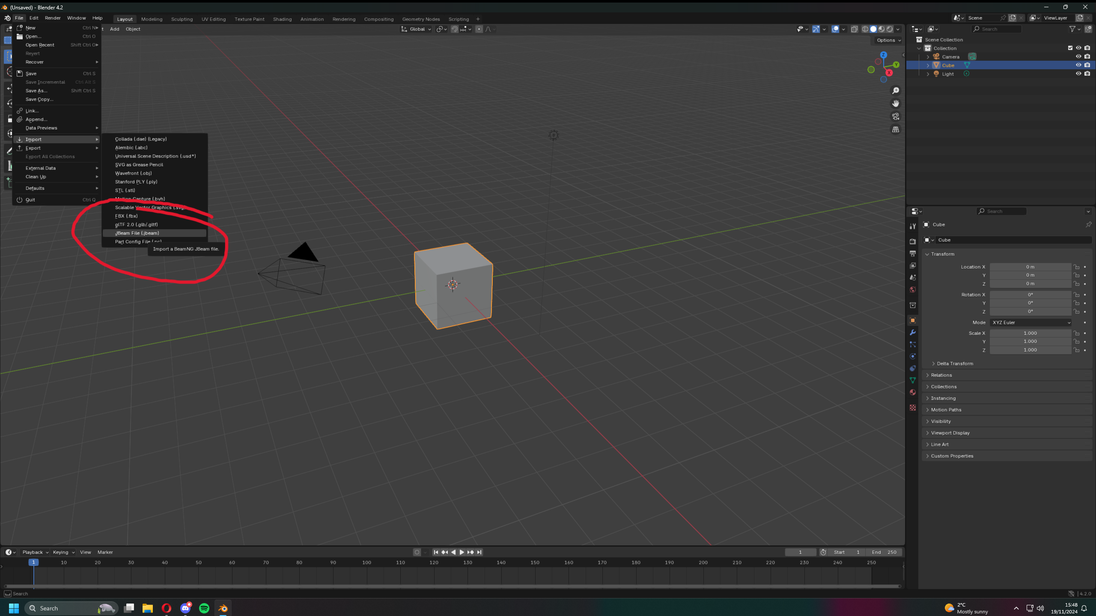
Task: Open the Object Constraints tab
Action: pos(912,368)
